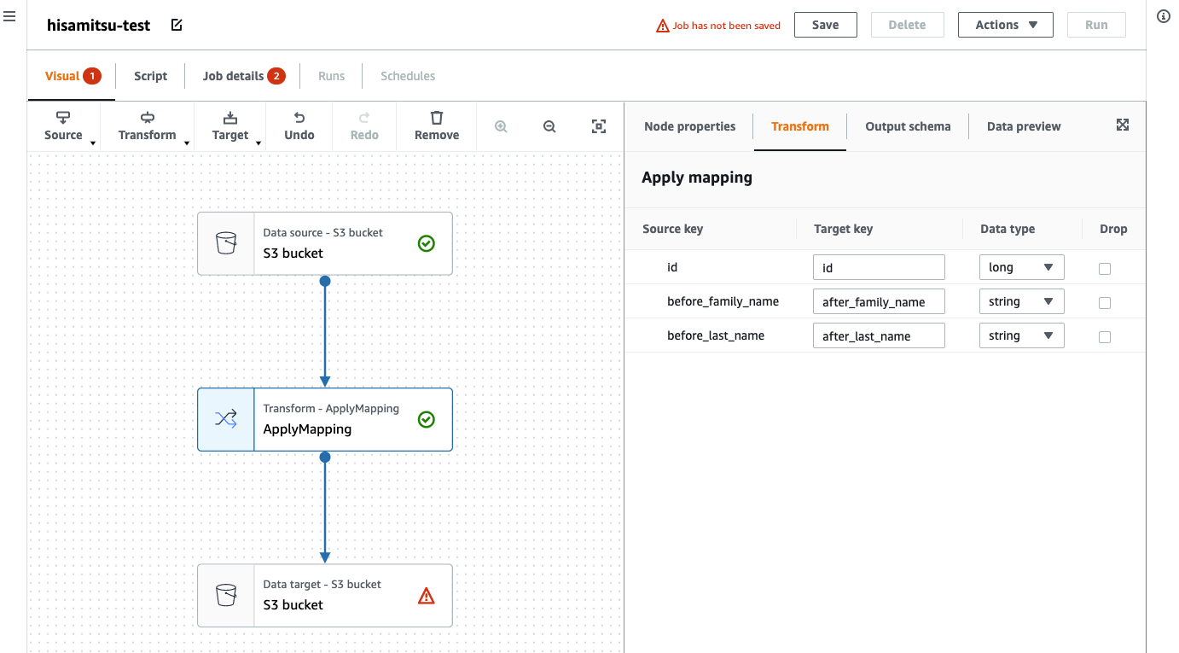Click the info icon at top right
1179x653 pixels.
(1164, 17)
